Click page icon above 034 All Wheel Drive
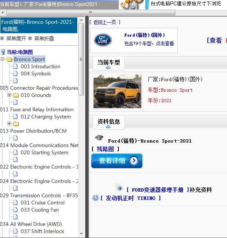 [15, 217]
